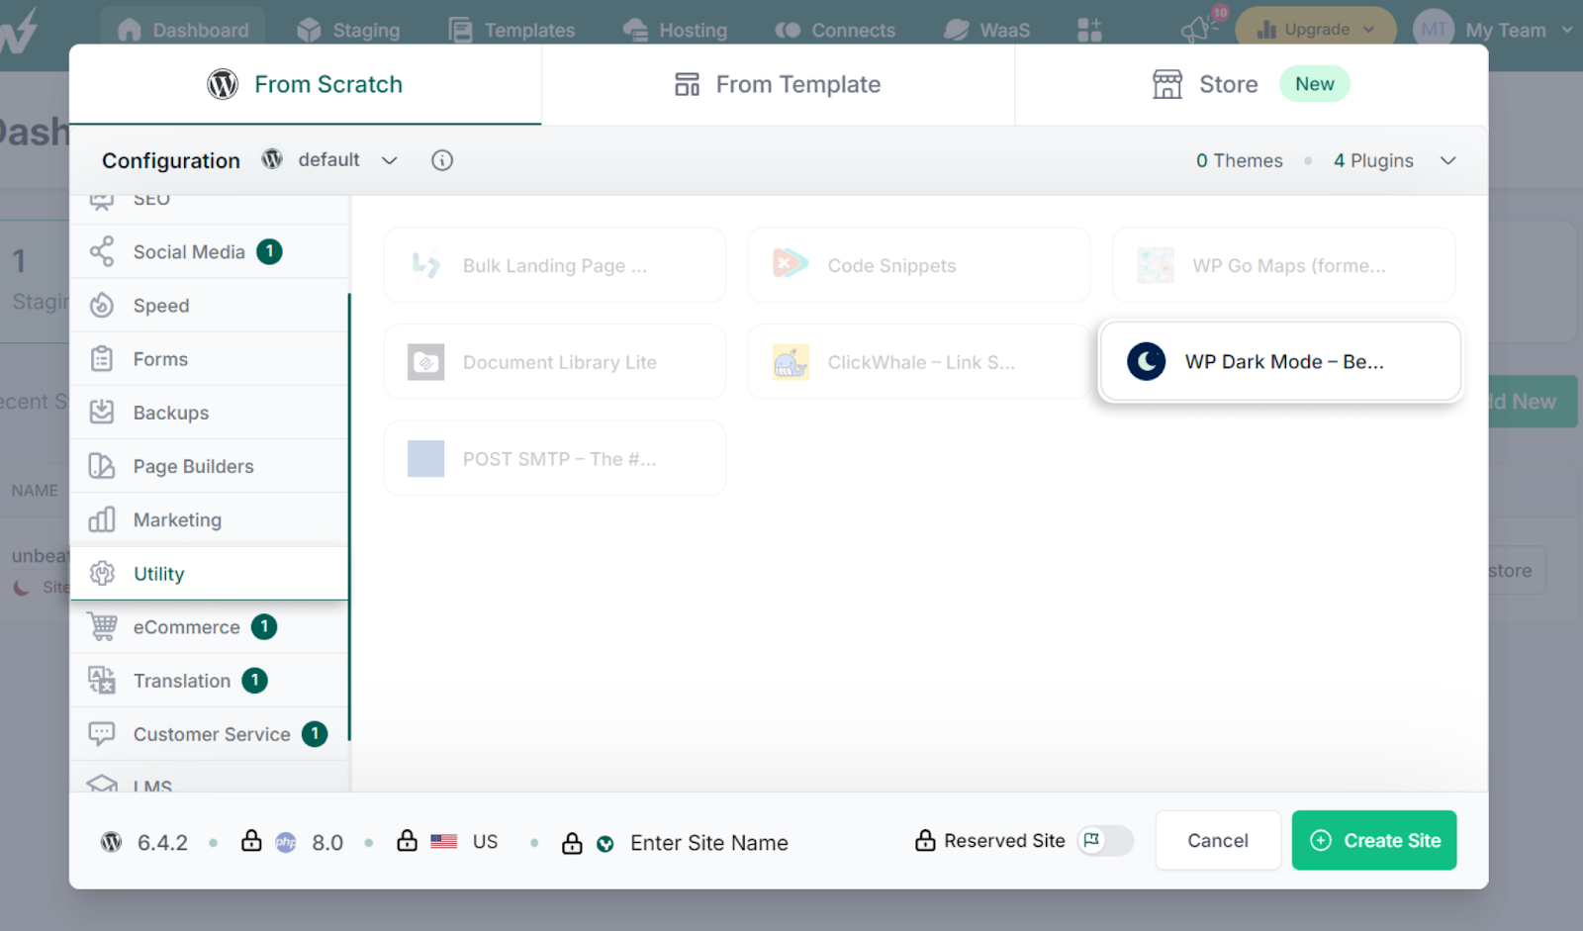The width and height of the screenshot is (1583, 931).
Task: Open Connects in the top navigation
Action: (x=835, y=30)
